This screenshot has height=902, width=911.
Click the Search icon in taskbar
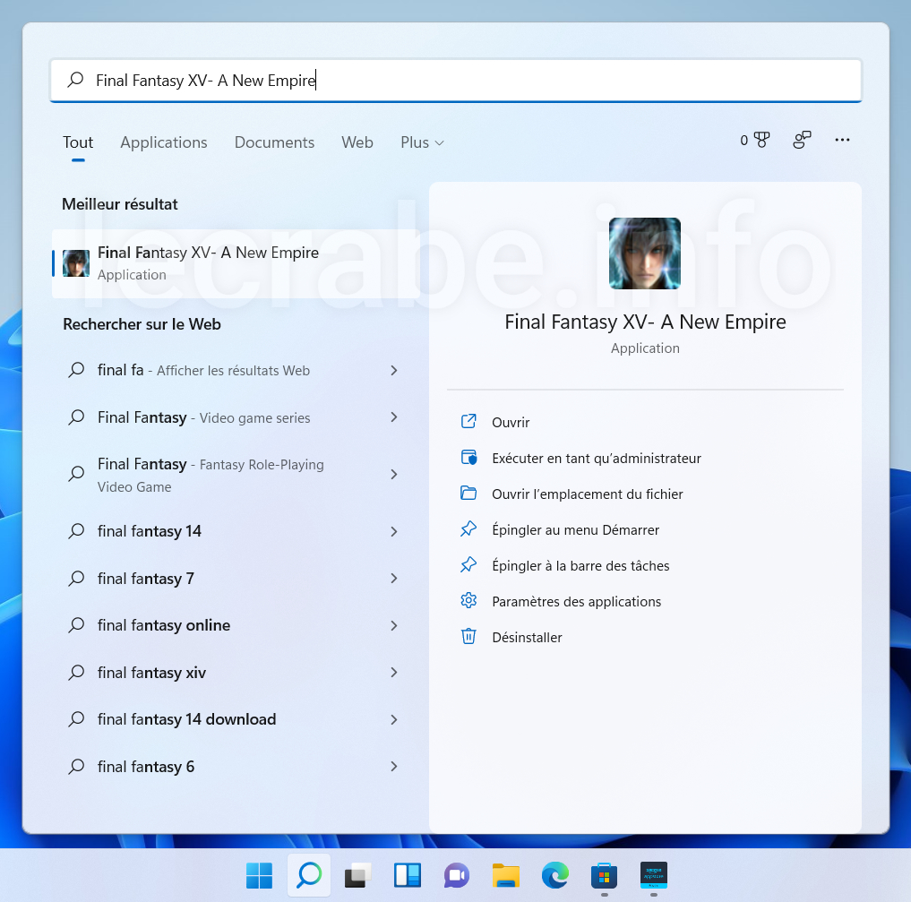pyautogui.click(x=309, y=875)
